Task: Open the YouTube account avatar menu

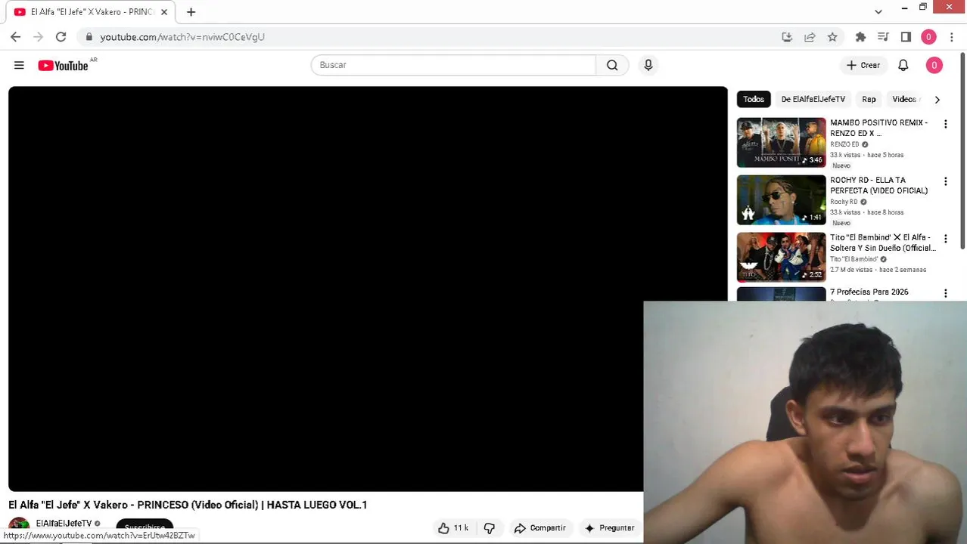Action: click(x=934, y=65)
